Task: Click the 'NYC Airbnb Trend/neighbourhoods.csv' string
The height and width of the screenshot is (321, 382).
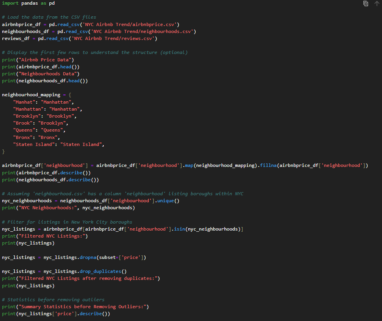Action: [142, 31]
